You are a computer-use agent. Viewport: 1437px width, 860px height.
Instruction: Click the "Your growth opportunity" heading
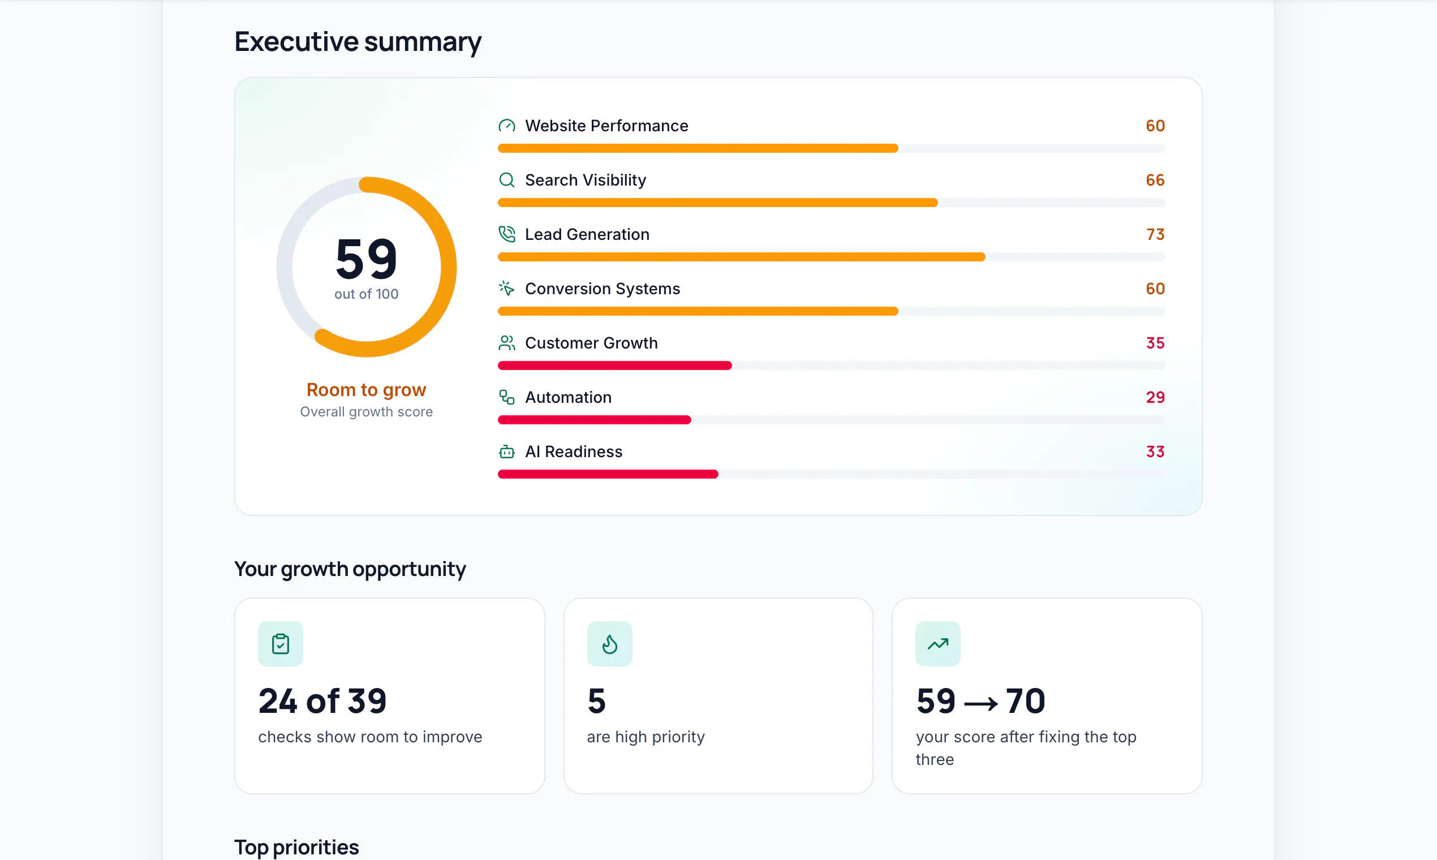pos(350,569)
